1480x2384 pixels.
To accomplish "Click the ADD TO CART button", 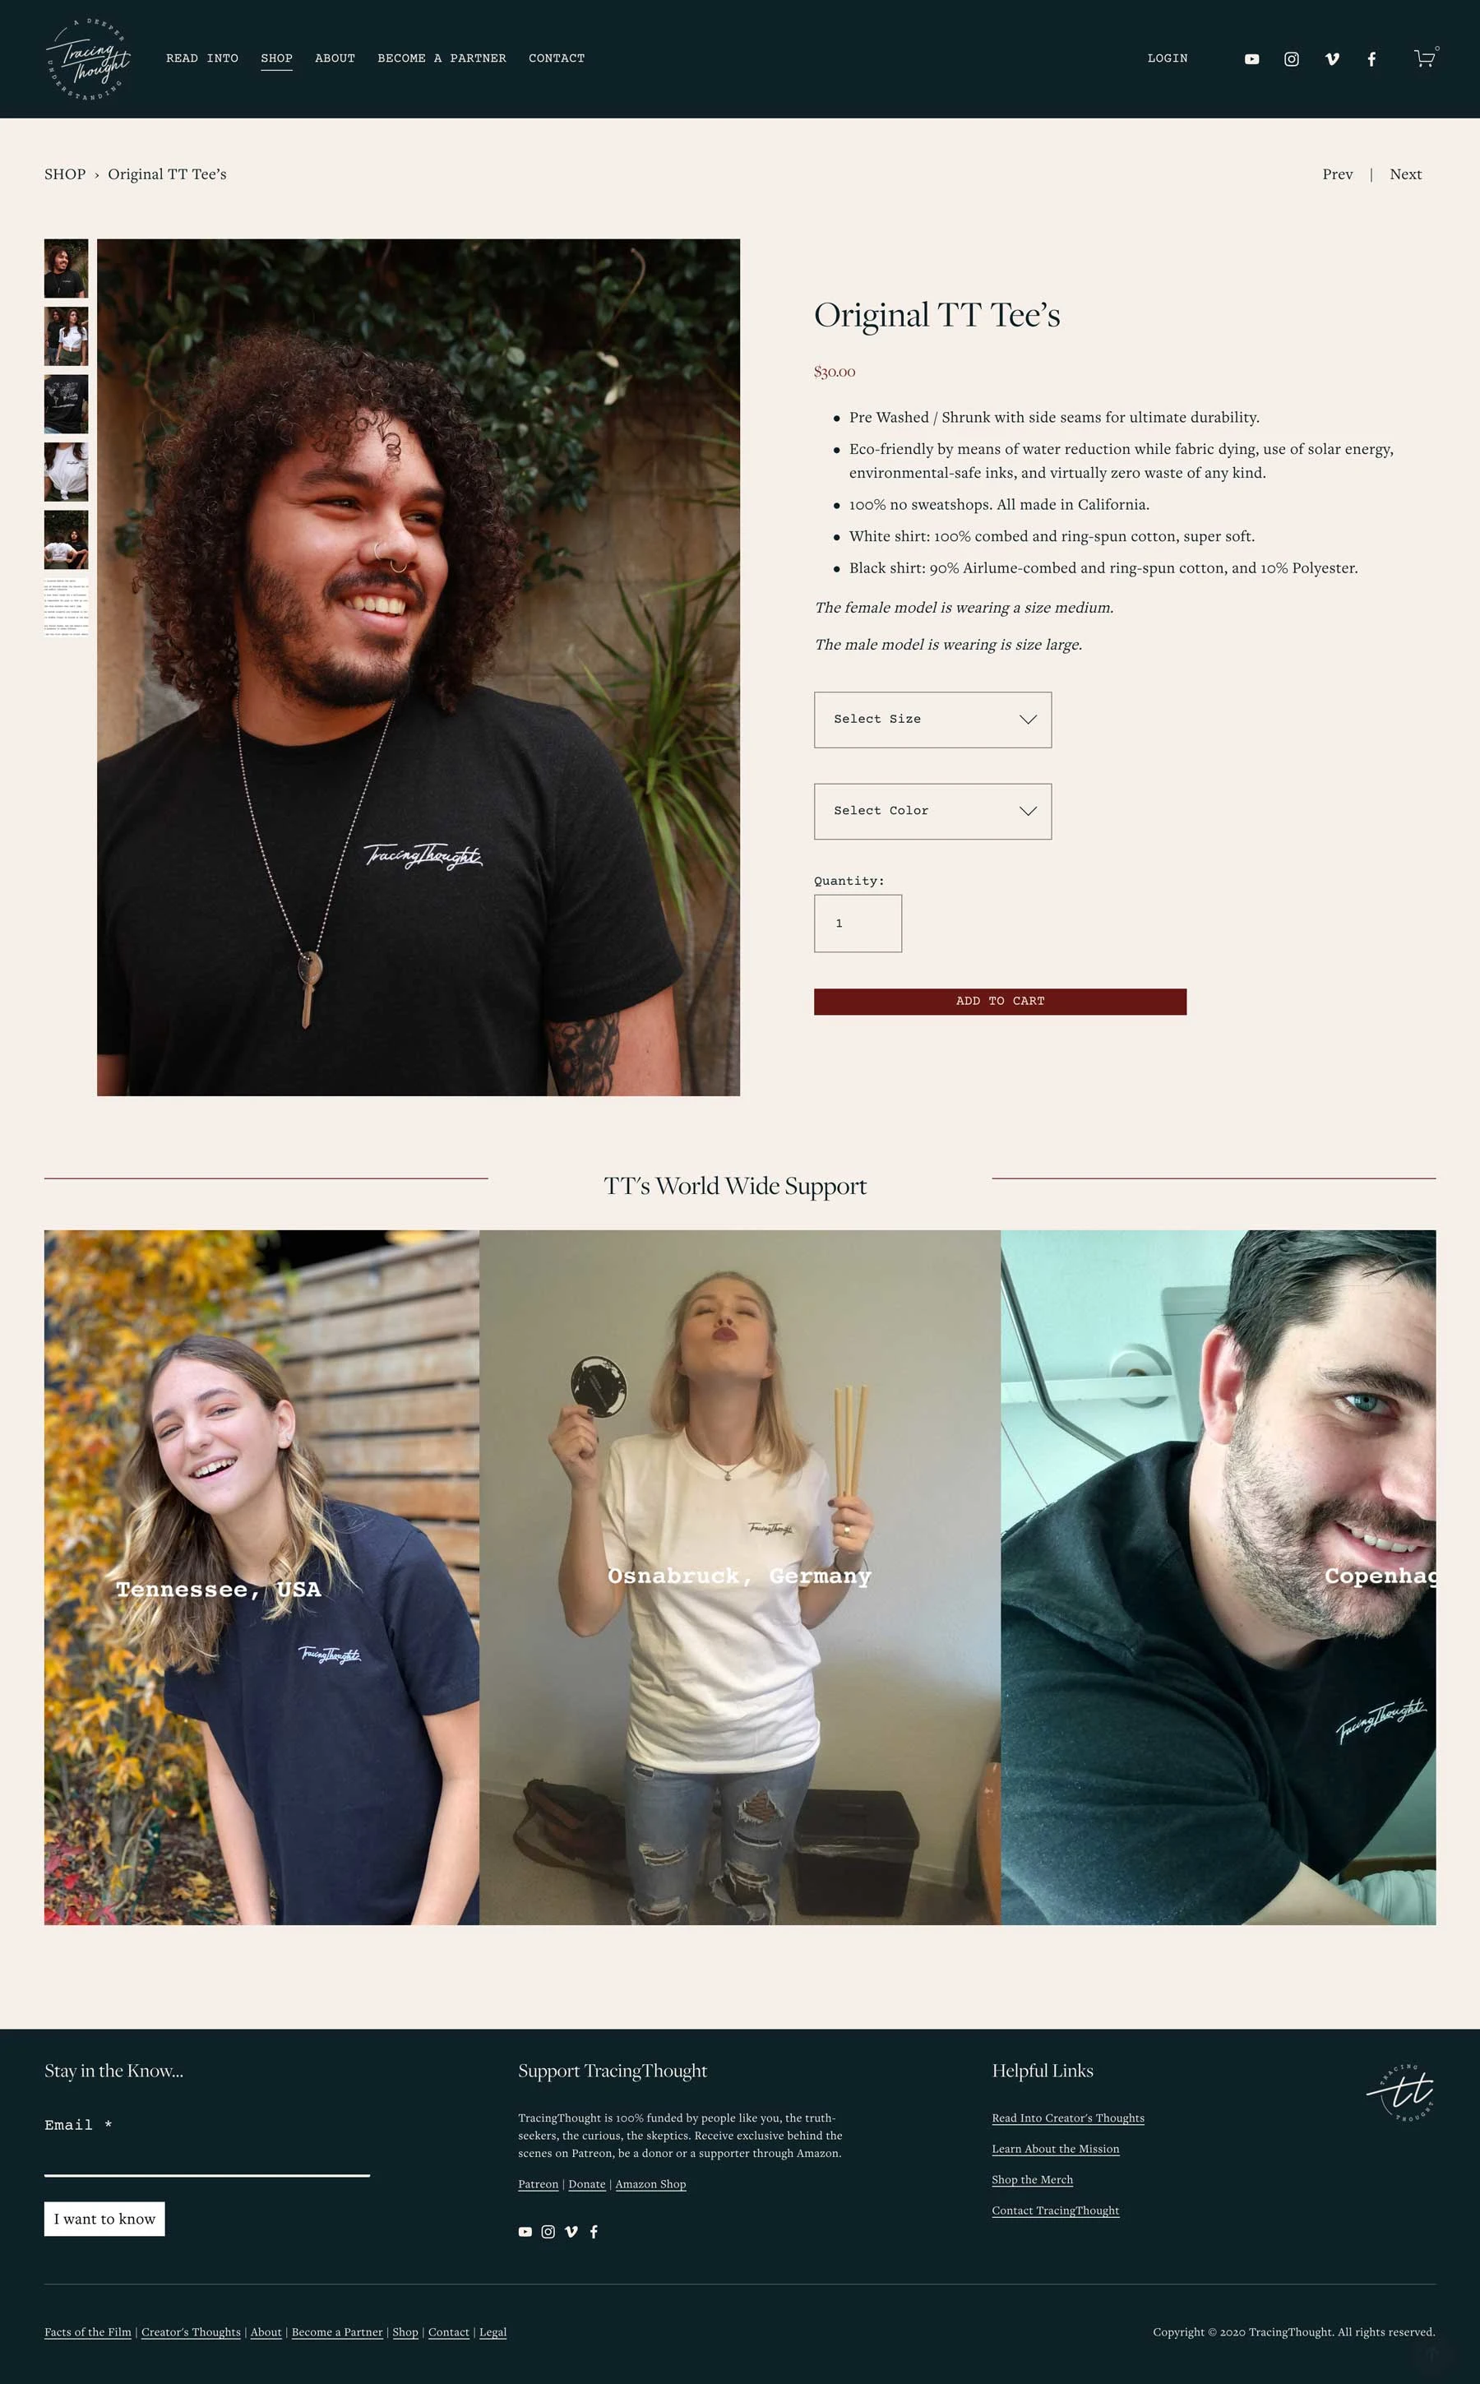I will click(1001, 1002).
